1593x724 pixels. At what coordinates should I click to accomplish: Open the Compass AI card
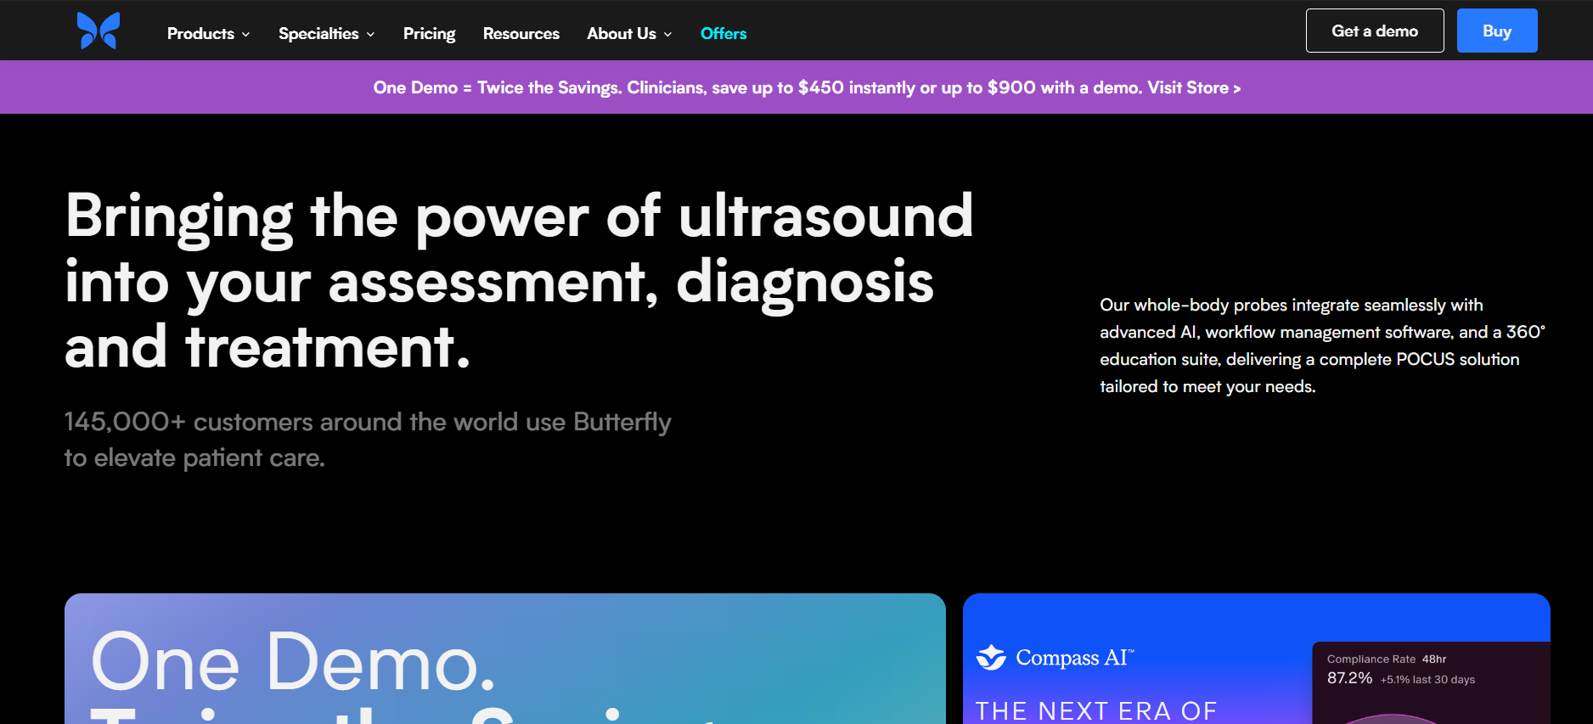(1257, 659)
